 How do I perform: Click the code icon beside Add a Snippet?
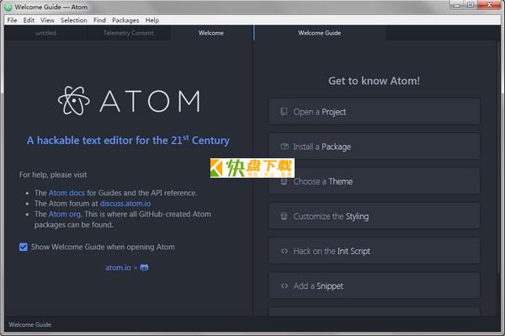click(284, 285)
